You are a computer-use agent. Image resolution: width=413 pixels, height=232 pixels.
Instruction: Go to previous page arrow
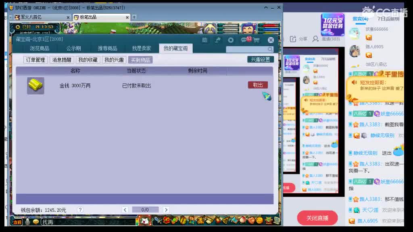coord(125,209)
